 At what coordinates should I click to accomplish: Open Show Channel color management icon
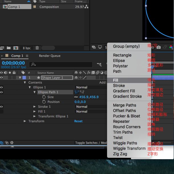tap(171, 47)
